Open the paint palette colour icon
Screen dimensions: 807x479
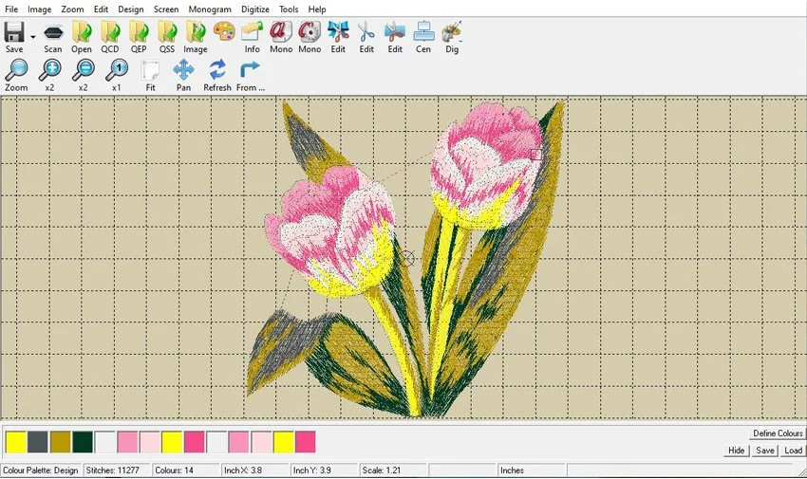tap(224, 32)
